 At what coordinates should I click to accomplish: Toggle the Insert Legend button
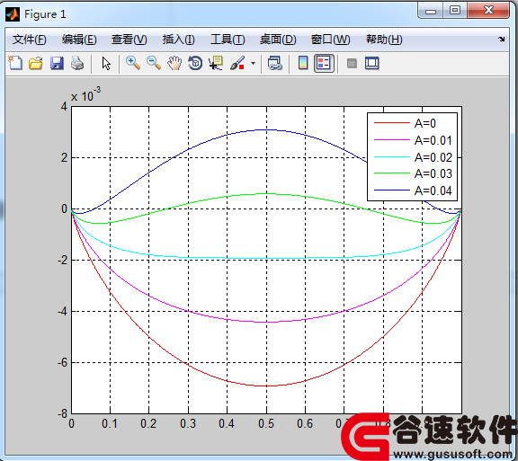(324, 63)
